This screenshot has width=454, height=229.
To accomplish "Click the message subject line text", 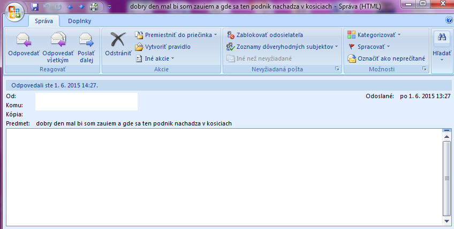I will (x=134, y=123).
